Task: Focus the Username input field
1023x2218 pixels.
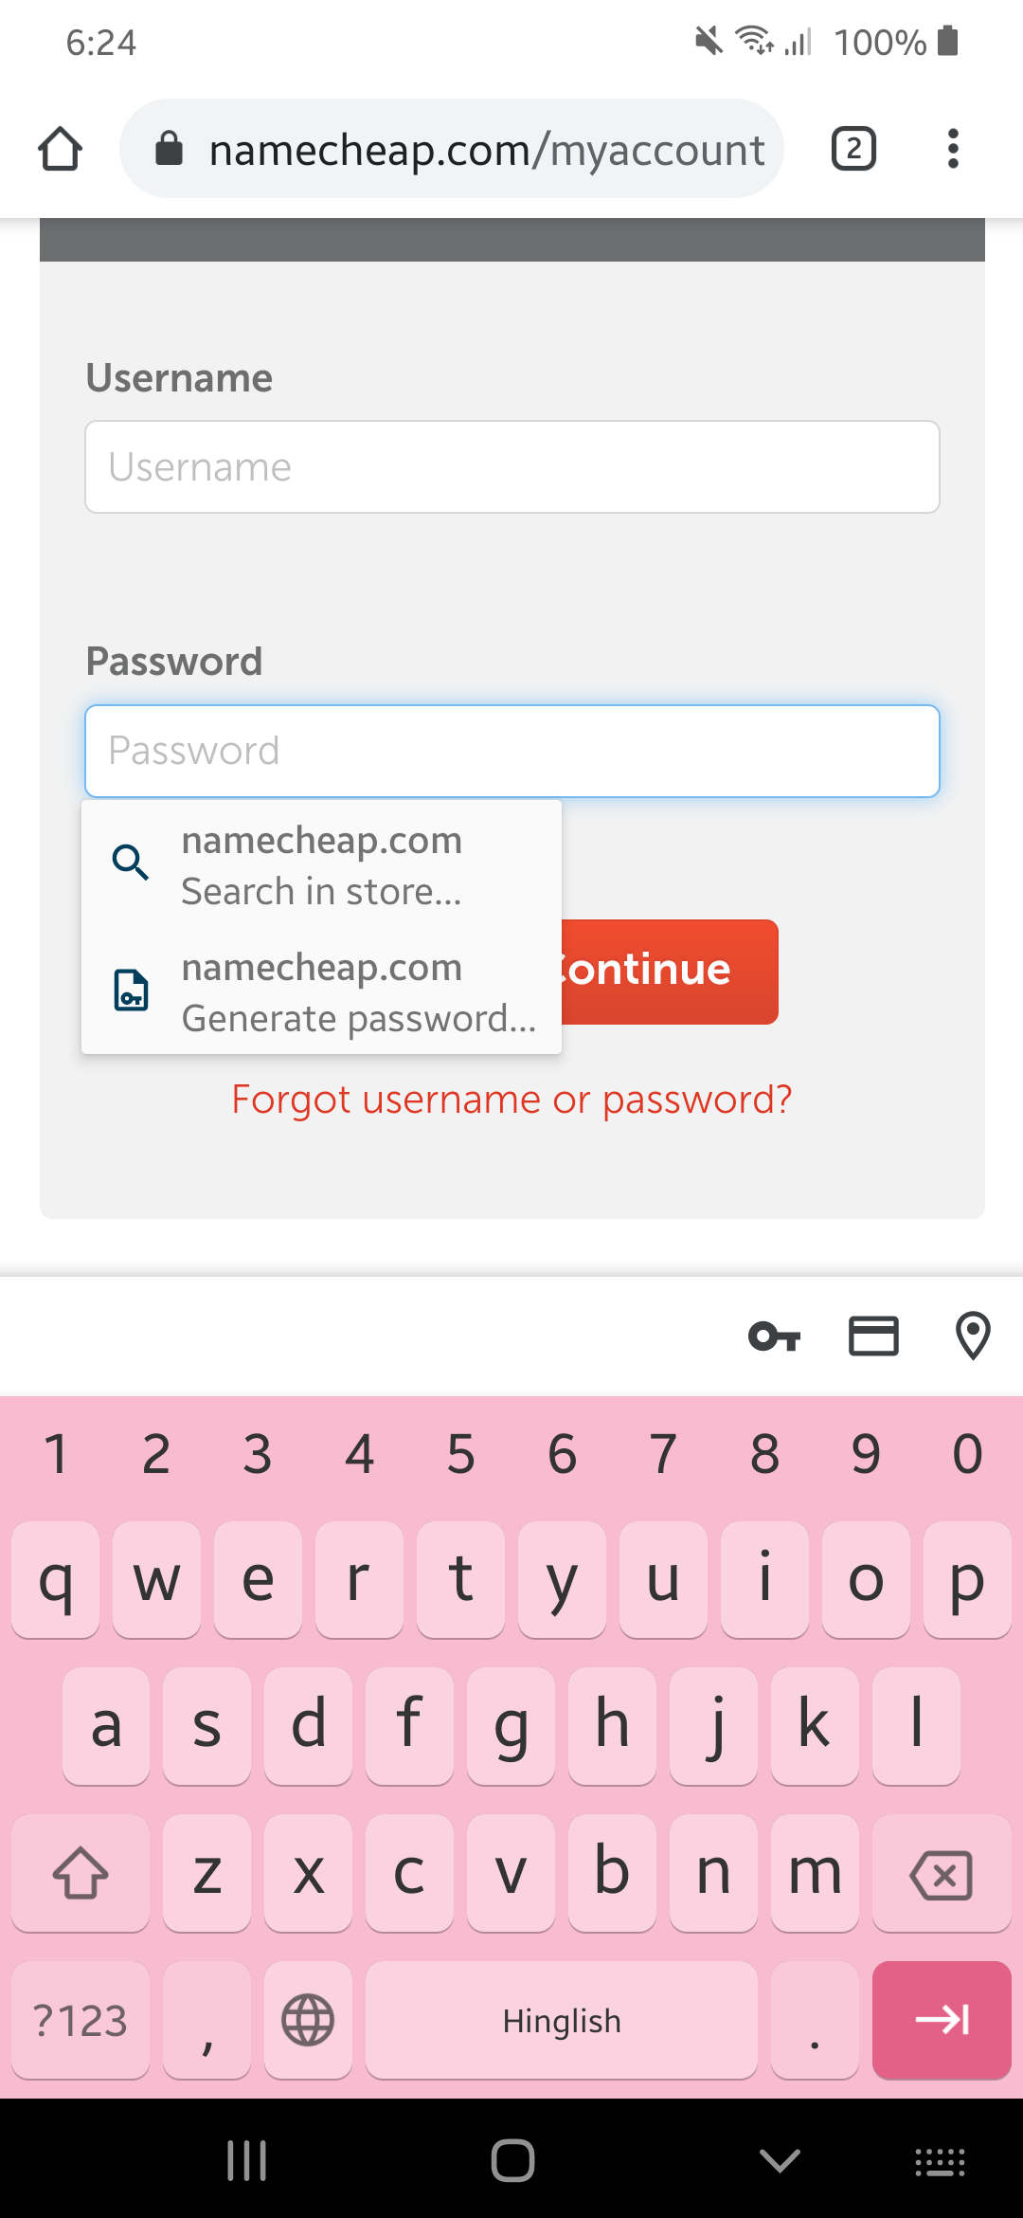Action: [x=511, y=466]
